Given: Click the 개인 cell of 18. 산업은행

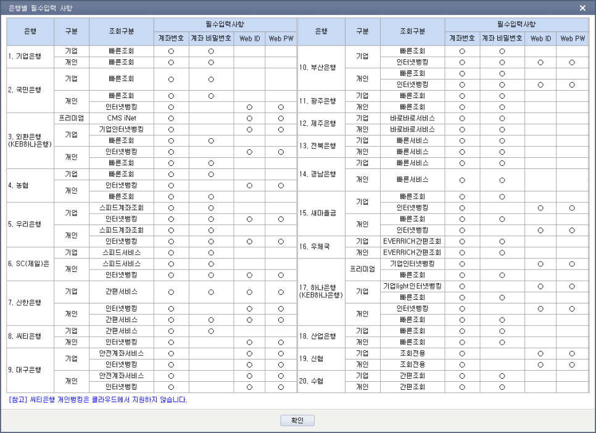Looking at the screenshot, I should coord(363,342).
